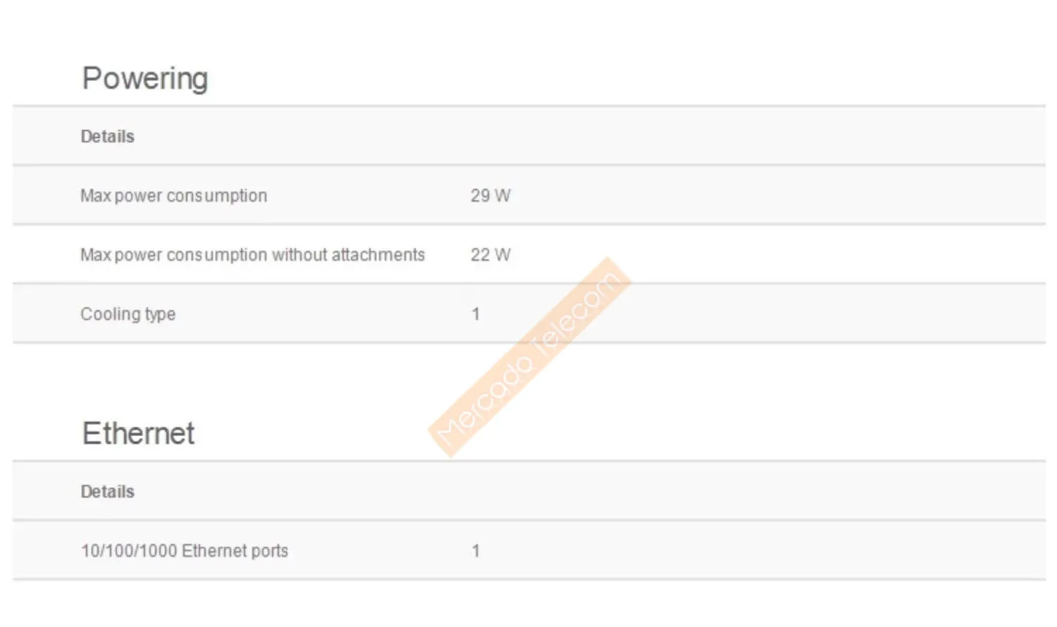Click 'Max power consumption without attachments' label
This screenshot has height=627, width=1057.
click(x=252, y=255)
